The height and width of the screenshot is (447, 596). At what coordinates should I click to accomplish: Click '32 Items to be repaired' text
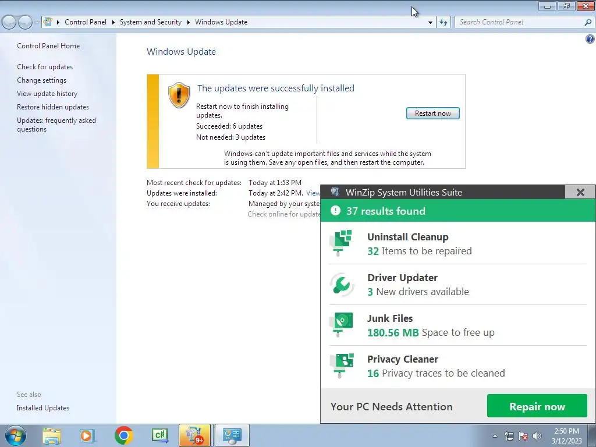pos(419,251)
